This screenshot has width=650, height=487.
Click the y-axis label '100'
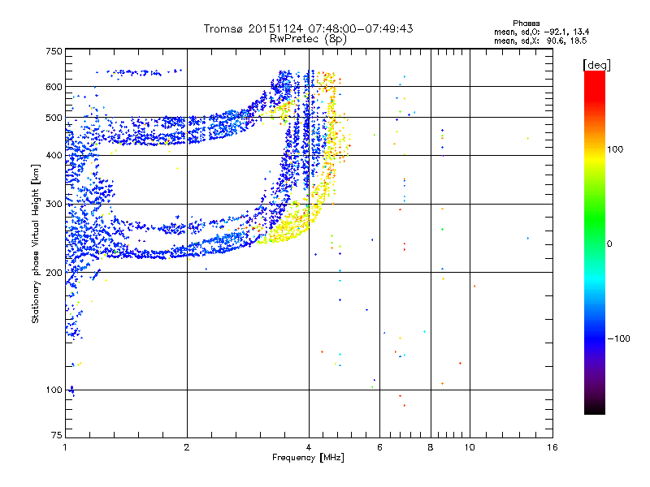[x=54, y=390]
